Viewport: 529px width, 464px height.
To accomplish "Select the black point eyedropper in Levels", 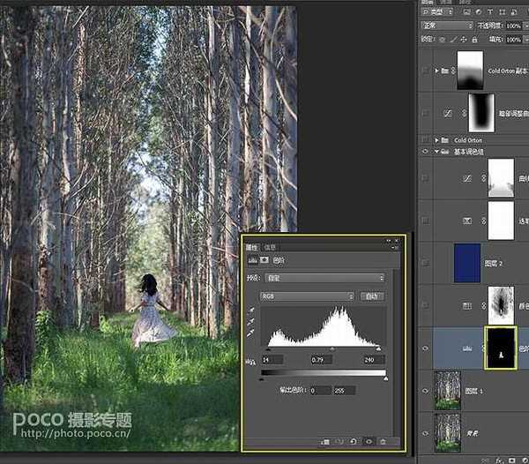I will 251,311.
